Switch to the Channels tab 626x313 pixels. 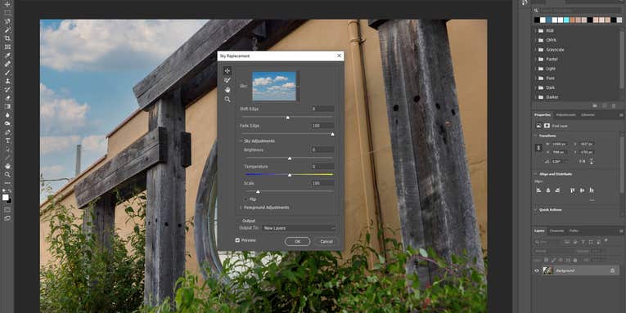point(556,230)
